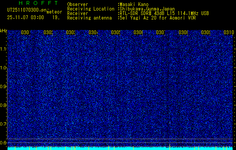Click the word meteor in the header
236x150 pixels.
point(54,12)
